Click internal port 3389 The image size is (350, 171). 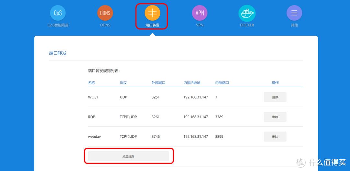coord(219,117)
